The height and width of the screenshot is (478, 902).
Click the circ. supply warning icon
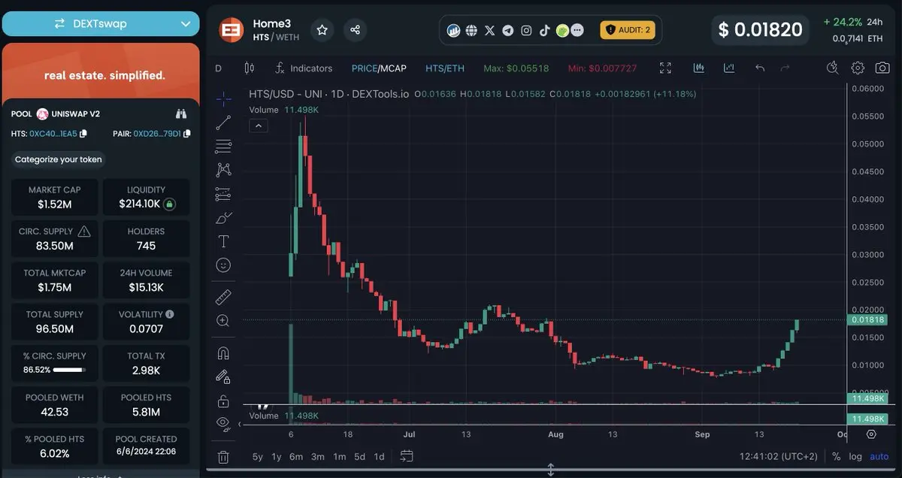[84, 231]
